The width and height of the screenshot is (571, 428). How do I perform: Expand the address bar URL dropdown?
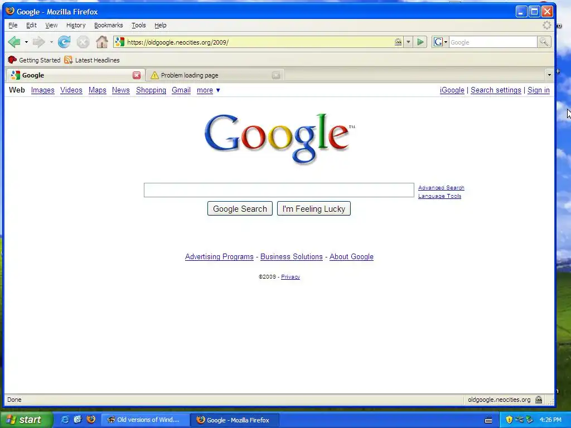(408, 42)
